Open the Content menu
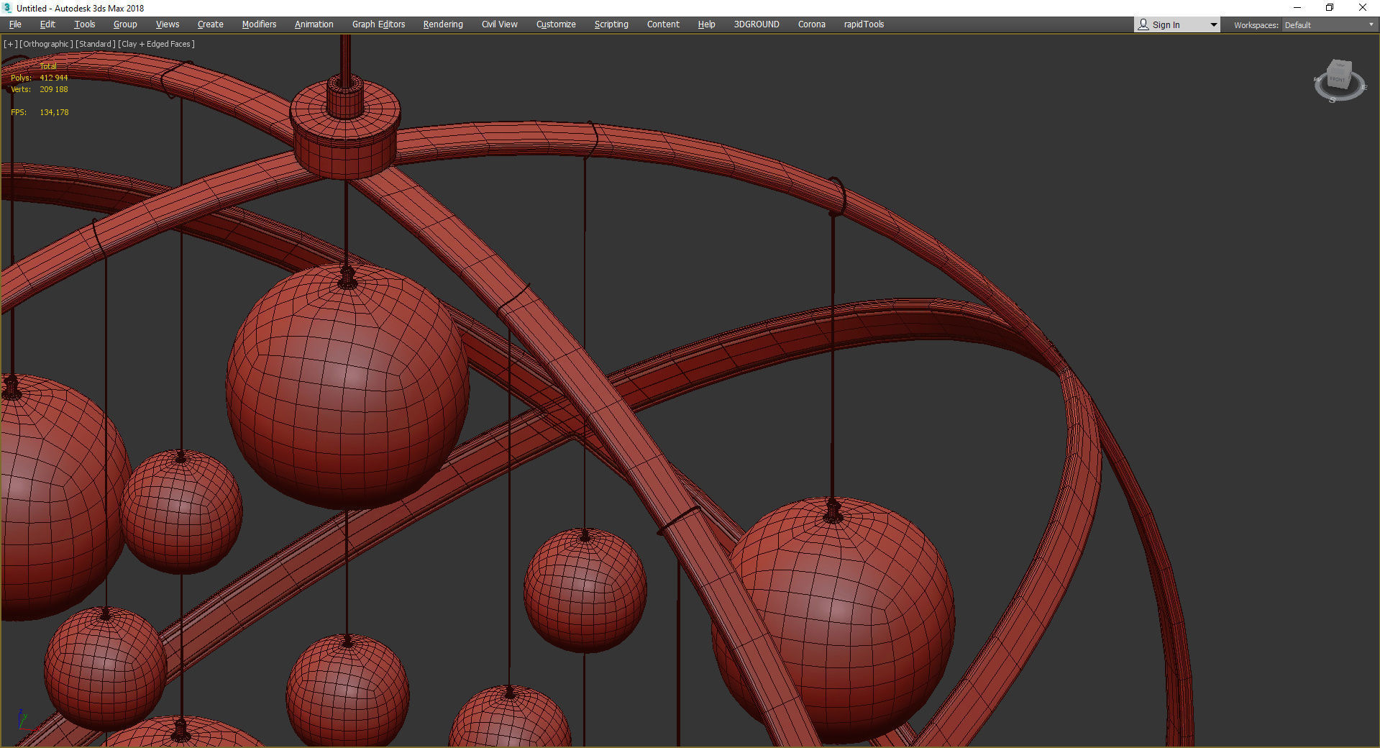This screenshot has height=748, width=1380. pyautogui.click(x=663, y=24)
